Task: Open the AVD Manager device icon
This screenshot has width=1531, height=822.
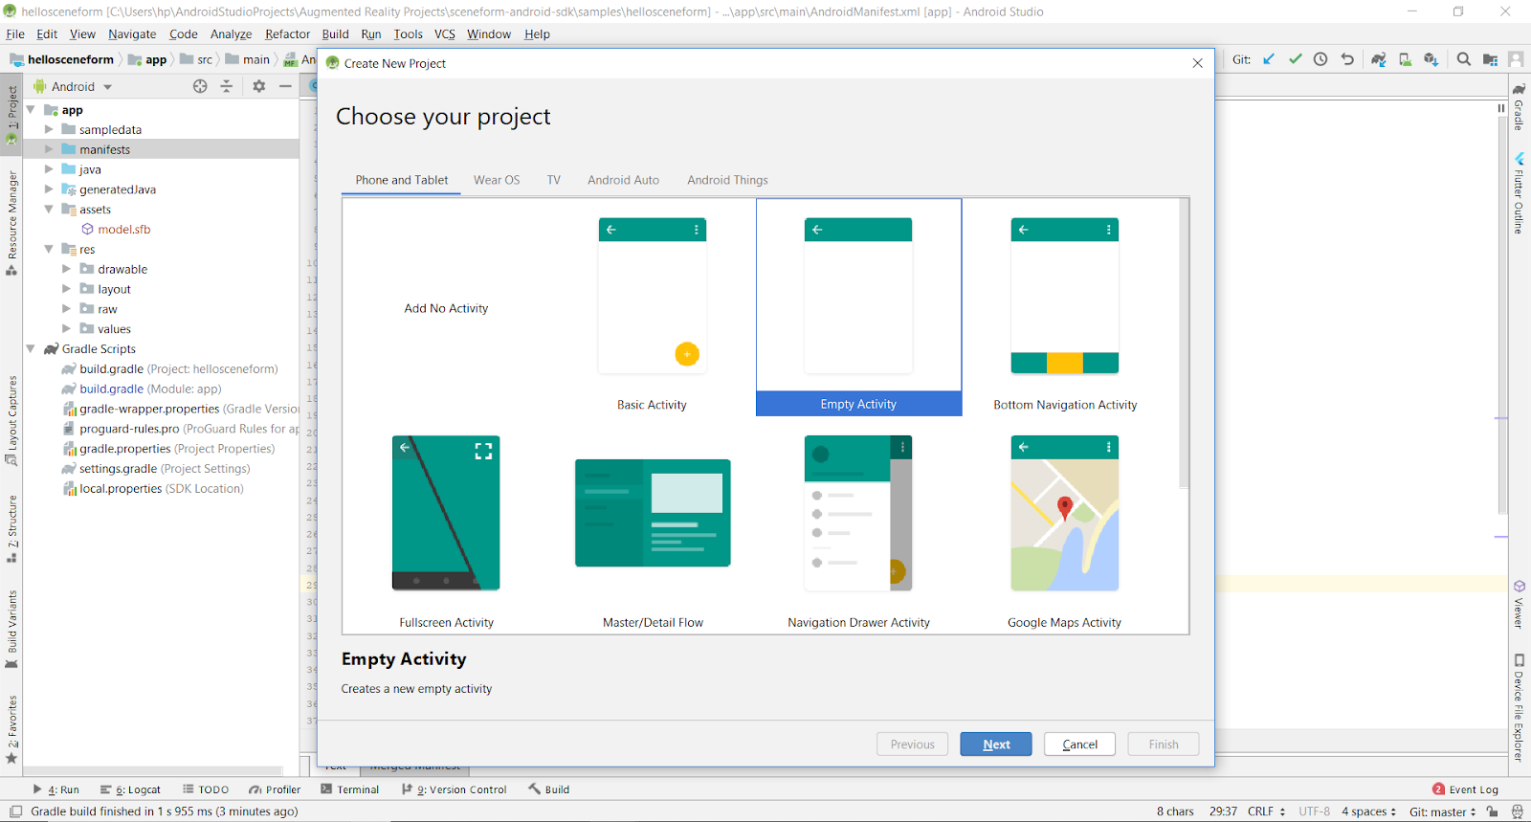Action: click(1405, 59)
